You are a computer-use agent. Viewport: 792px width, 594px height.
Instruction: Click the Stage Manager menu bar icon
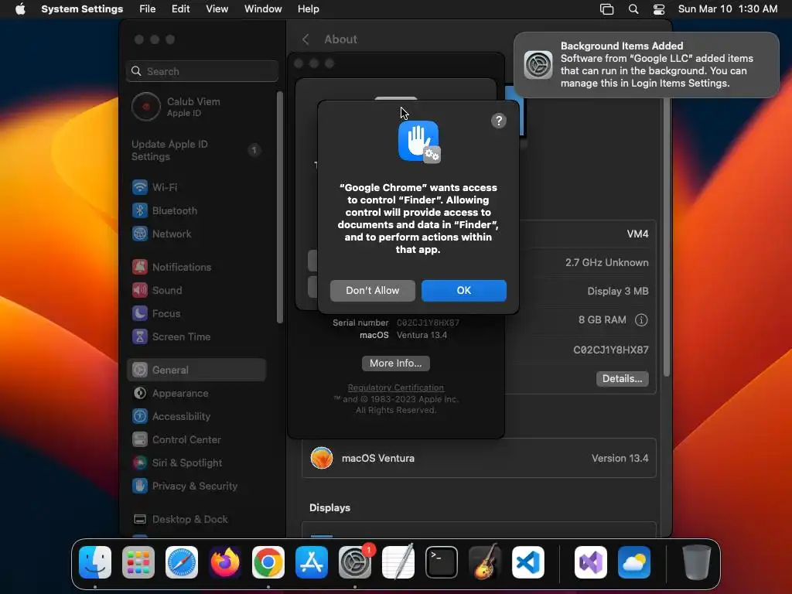(606, 9)
